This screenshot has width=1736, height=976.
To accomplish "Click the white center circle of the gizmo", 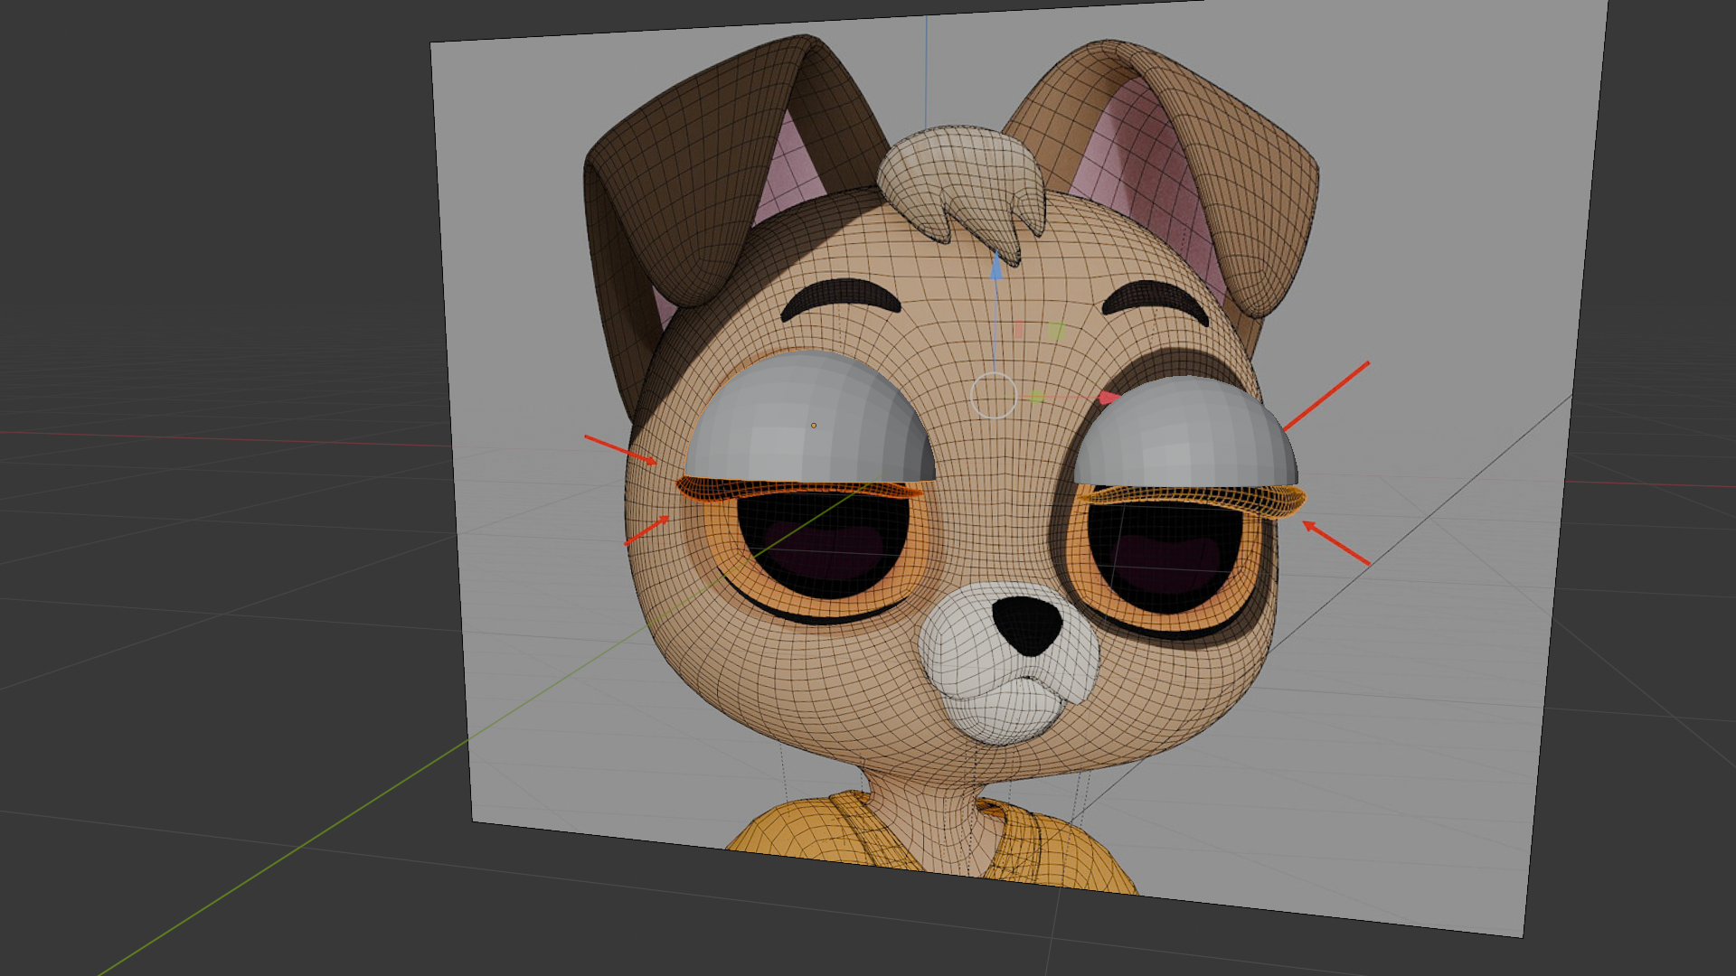I will point(994,396).
